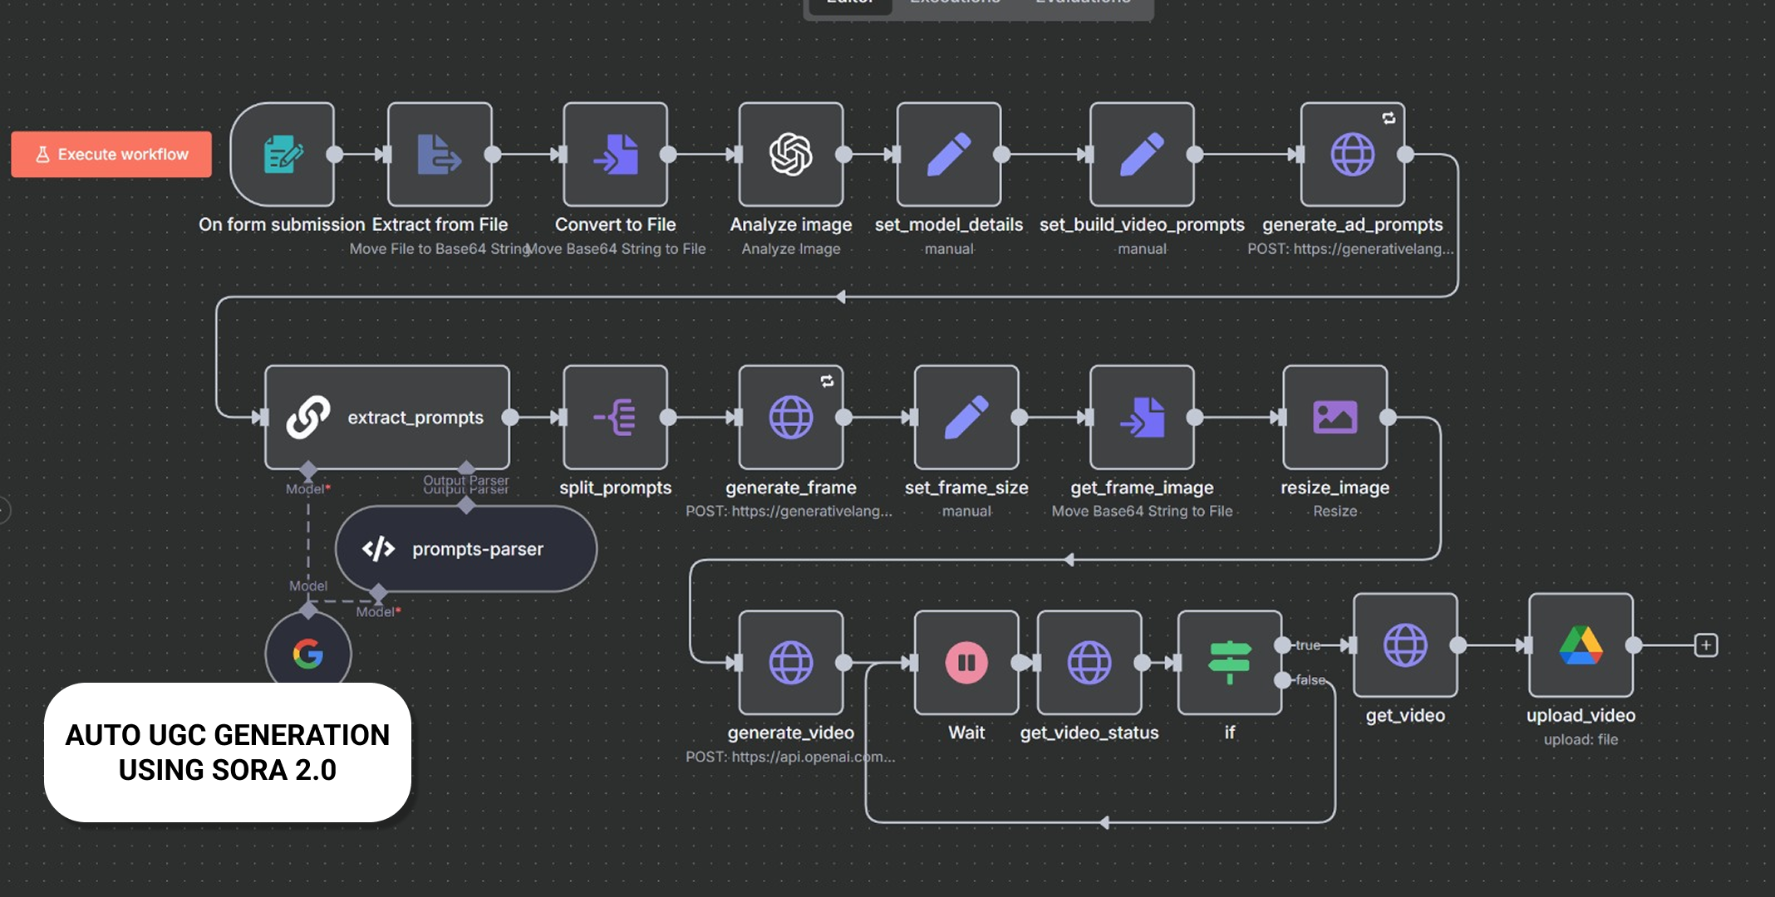1775x897 pixels.
Task: Click the plus connector after upload_video
Action: 1706,645
